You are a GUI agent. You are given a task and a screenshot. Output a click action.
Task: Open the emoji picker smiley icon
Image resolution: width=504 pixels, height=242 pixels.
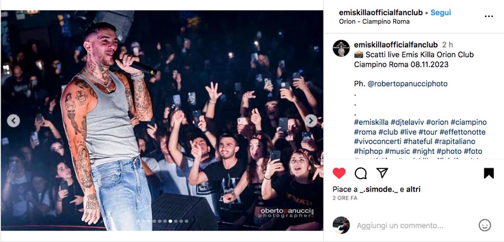pyautogui.click(x=484, y=225)
